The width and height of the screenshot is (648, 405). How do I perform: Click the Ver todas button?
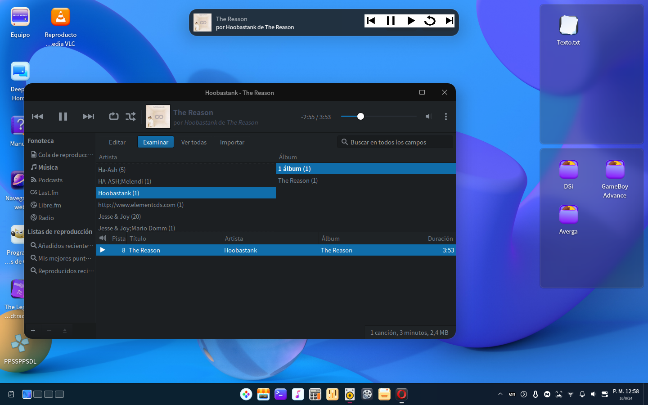click(194, 142)
